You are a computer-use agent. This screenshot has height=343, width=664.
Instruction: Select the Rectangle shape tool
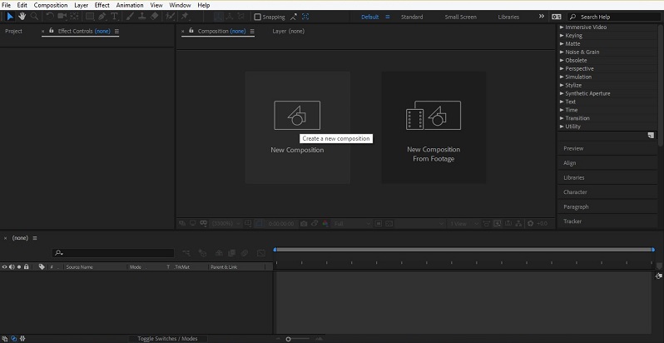click(91, 17)
